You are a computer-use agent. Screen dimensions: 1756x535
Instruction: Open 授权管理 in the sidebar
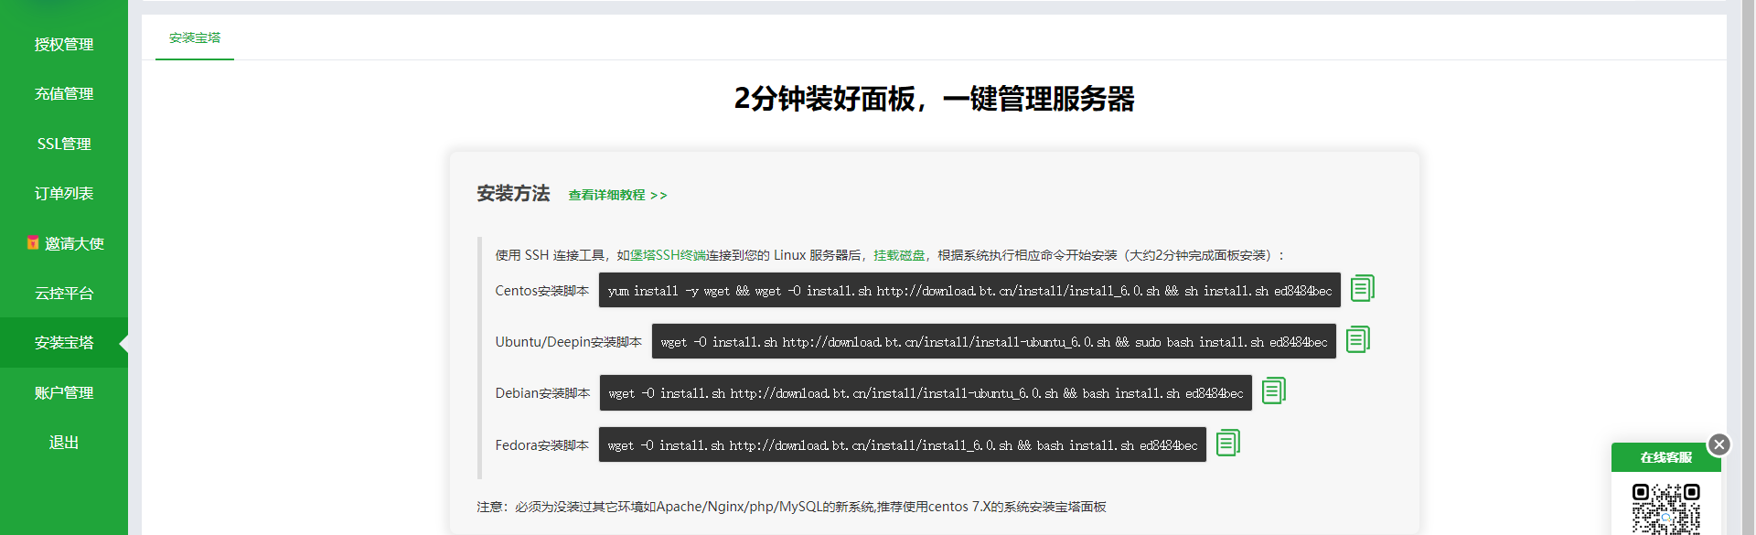click(64, 44)
